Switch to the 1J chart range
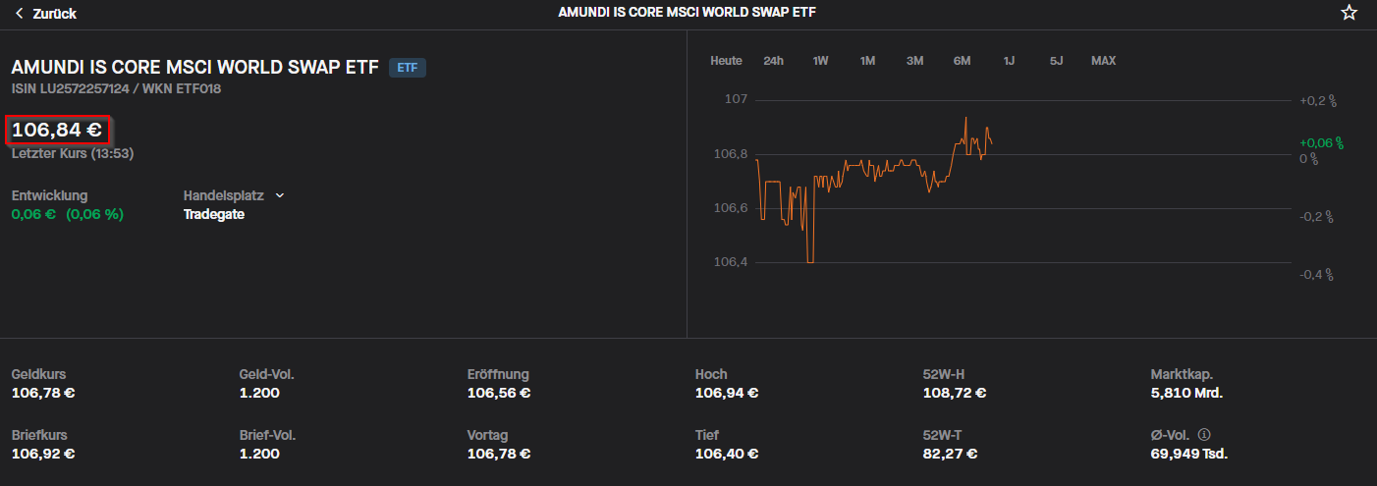1377x486 pixels. (x=1009, y=61)
